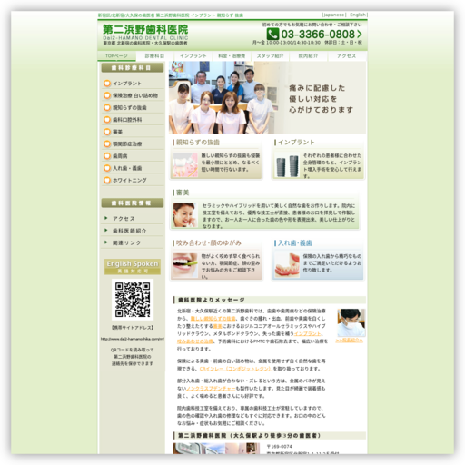Click the English Spoken banner

pyautogui.click(x=133, y=267)
